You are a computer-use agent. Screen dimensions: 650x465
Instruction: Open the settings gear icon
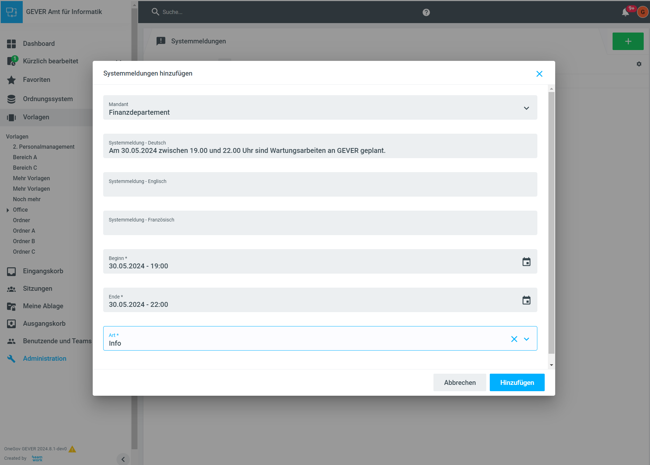pos(639,64)
